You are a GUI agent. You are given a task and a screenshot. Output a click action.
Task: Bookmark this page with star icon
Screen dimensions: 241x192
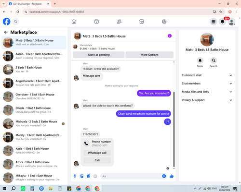221,12
